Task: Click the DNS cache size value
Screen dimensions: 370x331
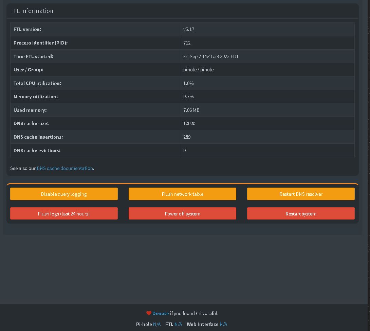Action: [x=189, y=123]
